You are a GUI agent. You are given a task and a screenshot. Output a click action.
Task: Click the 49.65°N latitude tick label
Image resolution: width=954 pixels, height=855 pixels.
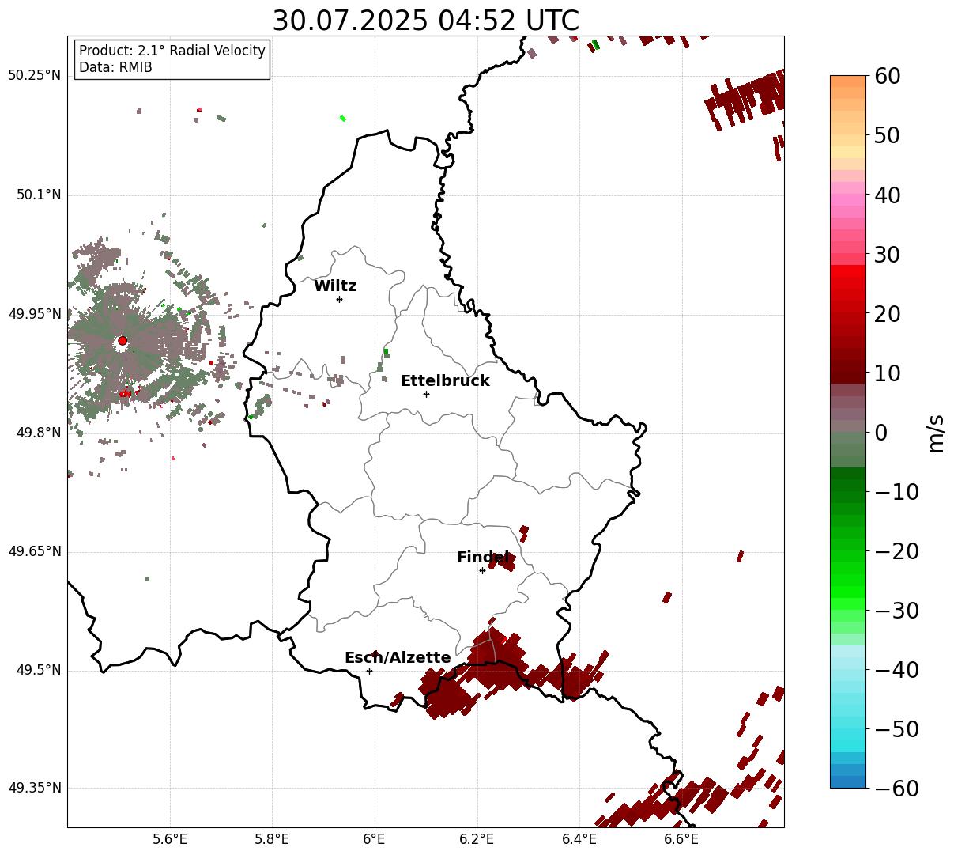[x=34, y=551]
